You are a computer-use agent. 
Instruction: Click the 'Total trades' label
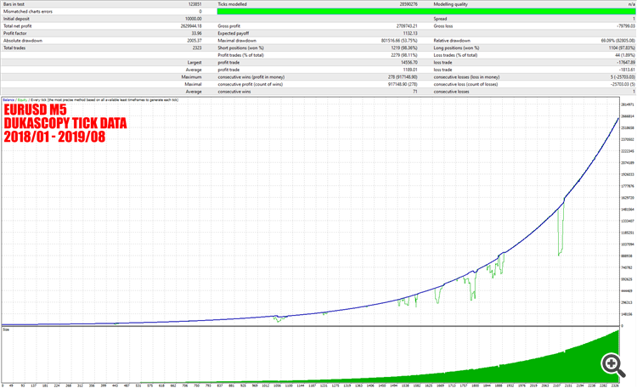[x=14, y=48]
